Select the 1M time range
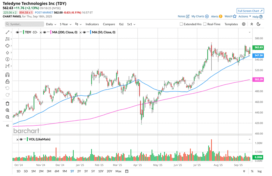Image resolution: width=272 pixels, height=176 pixels. coord(33,171)
